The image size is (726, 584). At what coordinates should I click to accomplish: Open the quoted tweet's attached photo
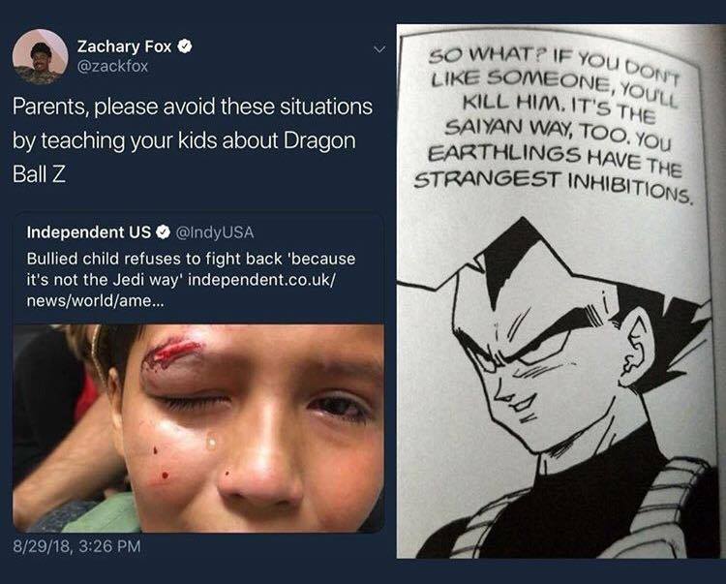[198, 428]
